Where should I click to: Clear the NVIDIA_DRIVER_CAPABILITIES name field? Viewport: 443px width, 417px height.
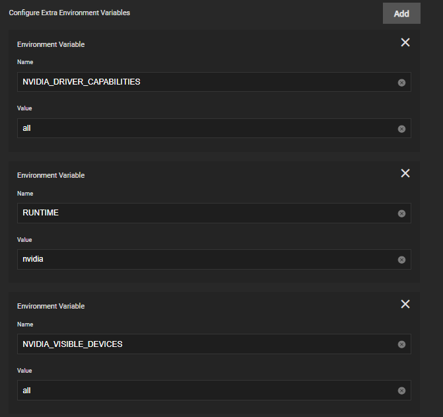pos(401,83)
